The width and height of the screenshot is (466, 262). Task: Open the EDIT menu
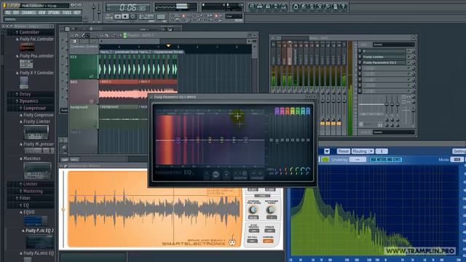coord(16,13)
